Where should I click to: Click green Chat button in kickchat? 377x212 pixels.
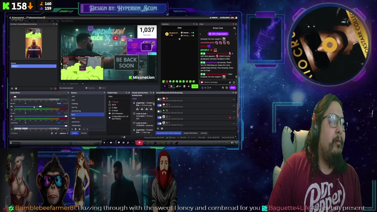click(195, 86)
